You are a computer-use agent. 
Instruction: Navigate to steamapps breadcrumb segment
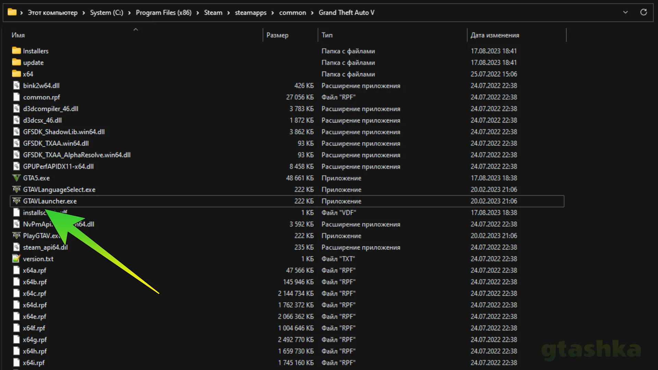[x=251, y=13]
